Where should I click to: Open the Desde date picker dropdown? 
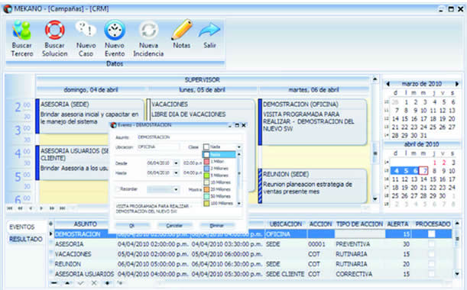[x=176, y=163]
